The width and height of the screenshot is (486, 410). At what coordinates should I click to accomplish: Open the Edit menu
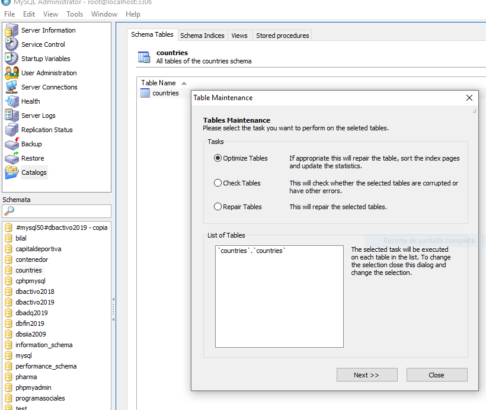point(29,14)
